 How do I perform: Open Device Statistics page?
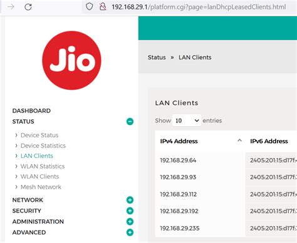tap(43, 146)
